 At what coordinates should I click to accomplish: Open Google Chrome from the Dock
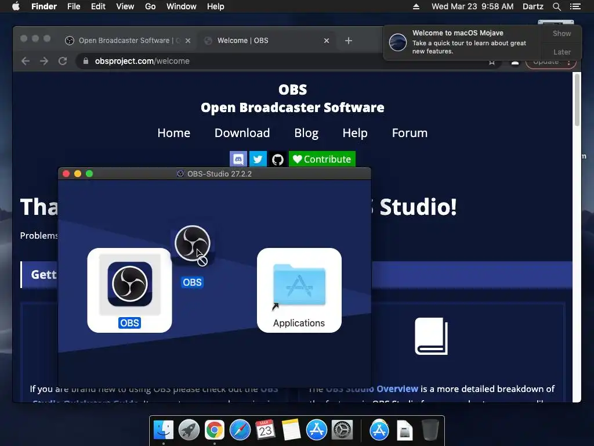click(215, 430)
